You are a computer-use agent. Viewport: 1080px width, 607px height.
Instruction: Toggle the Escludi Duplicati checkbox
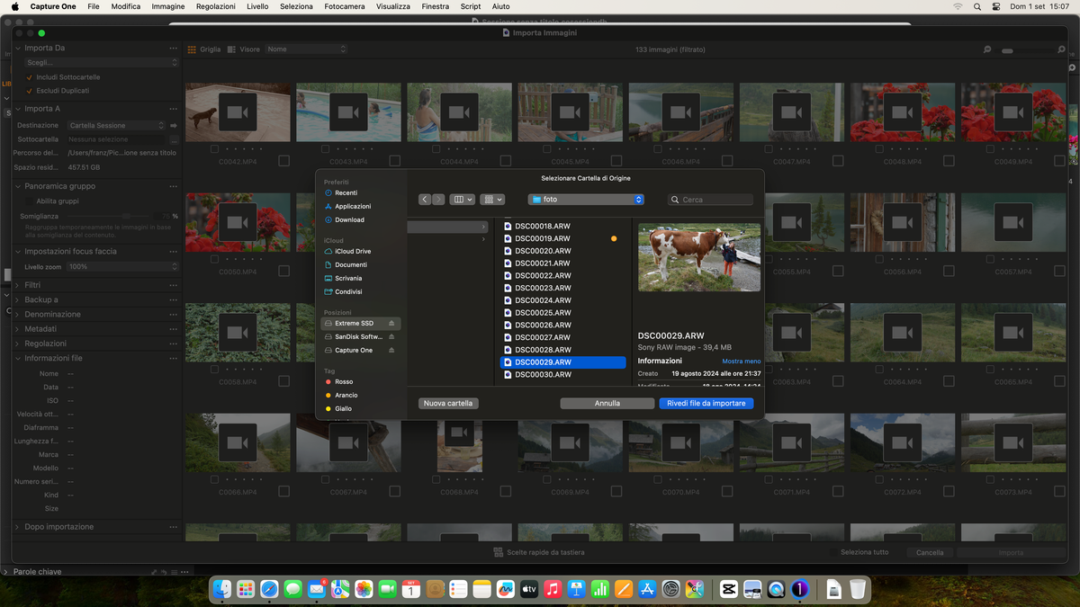[30, 91]
